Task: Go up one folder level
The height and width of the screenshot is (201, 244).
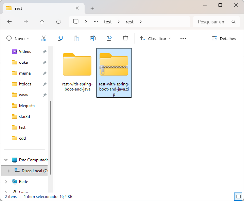Action: point(42,22)
